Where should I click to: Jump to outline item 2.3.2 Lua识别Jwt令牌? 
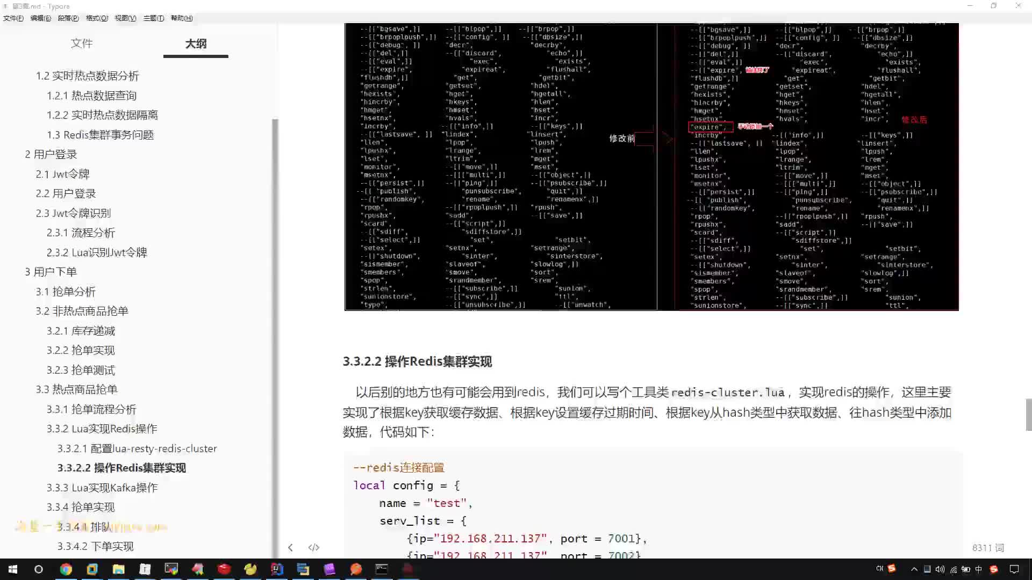(97, 252)
